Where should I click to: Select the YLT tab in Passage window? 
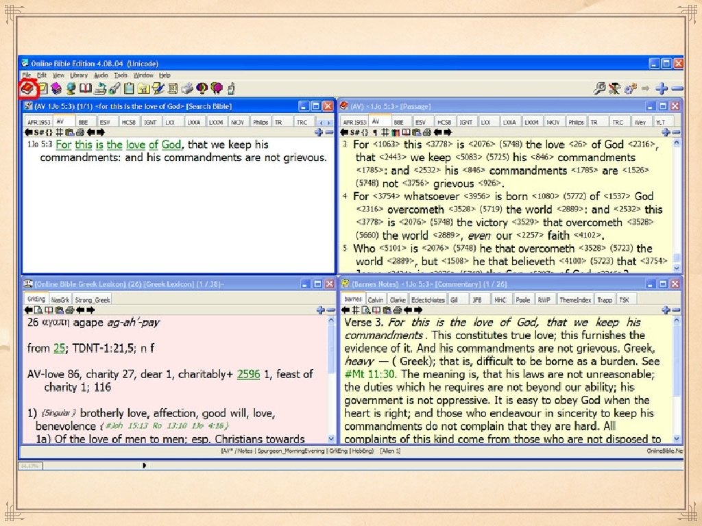(660, 122)
